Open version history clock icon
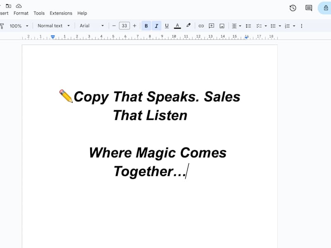Screen dimensions: 331x248 click(293, 8)
